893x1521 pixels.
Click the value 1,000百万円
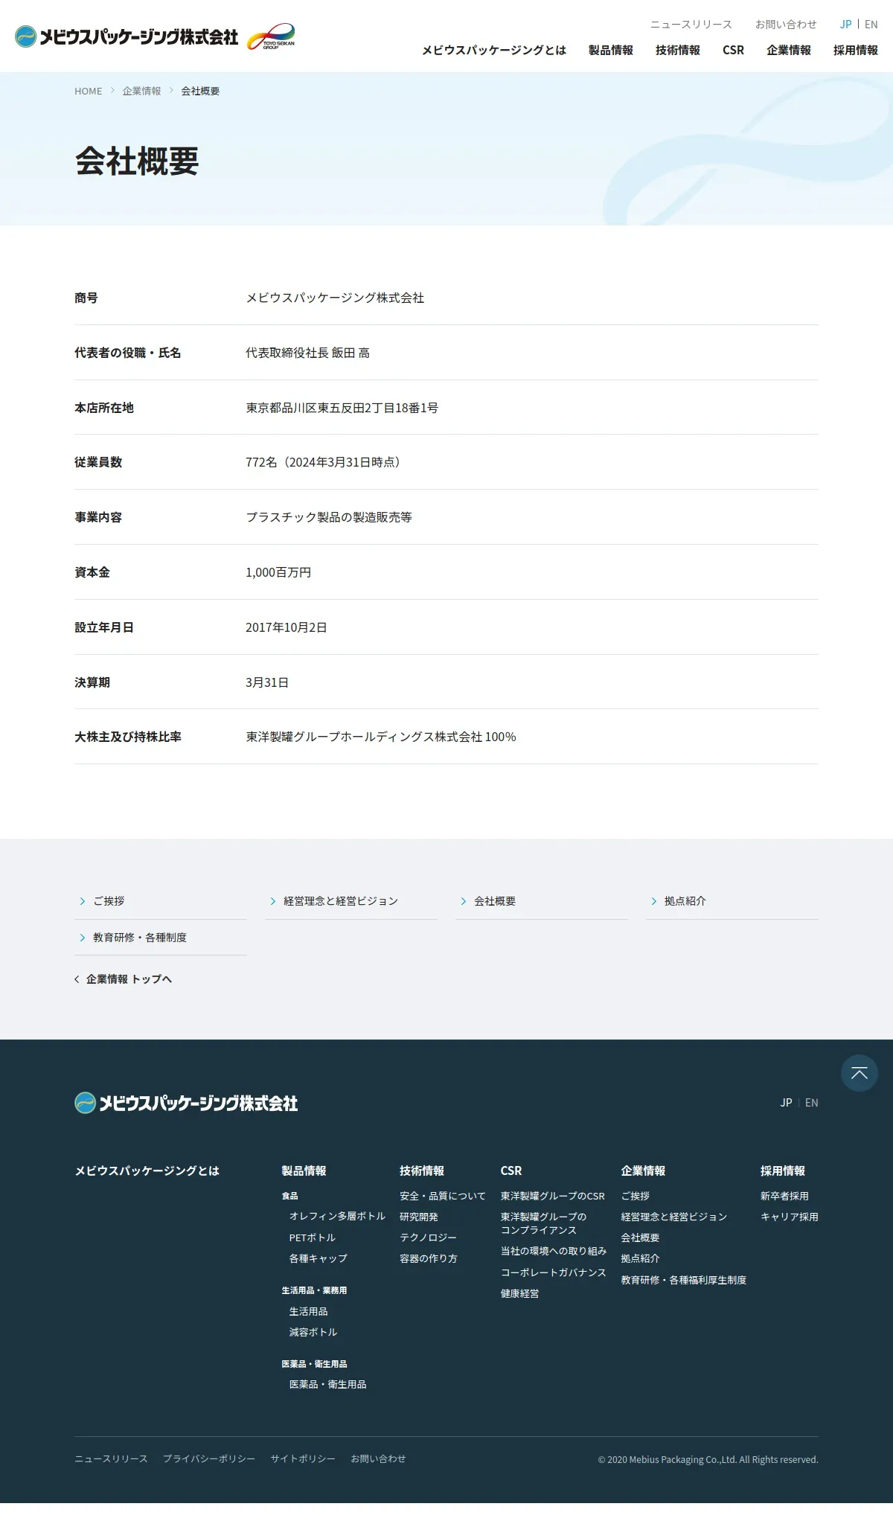click(x=278, y=572)
